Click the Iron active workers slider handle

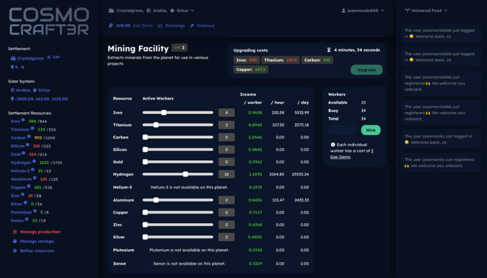coord(164,113)
